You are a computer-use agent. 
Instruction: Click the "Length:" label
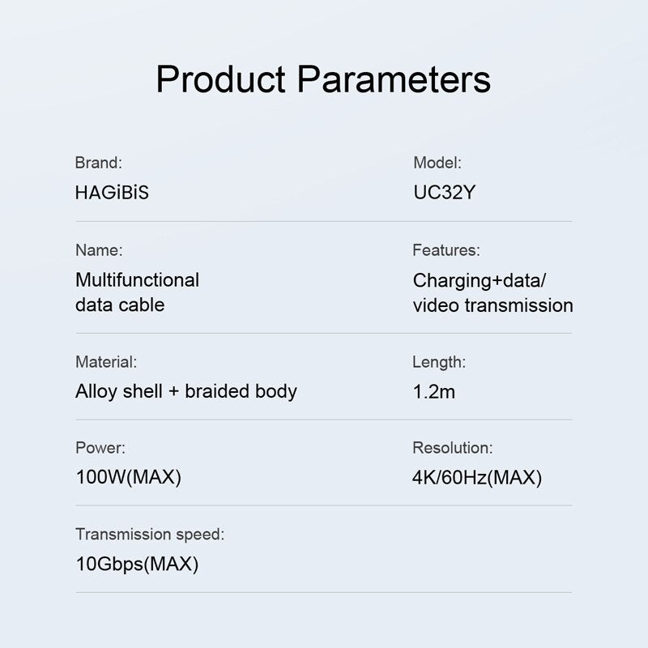click(x=439, y=361)
